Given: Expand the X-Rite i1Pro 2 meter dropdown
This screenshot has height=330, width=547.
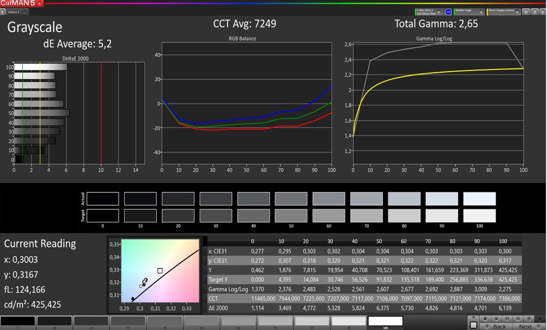Looking at the screenshot, I should coord(439,11).
